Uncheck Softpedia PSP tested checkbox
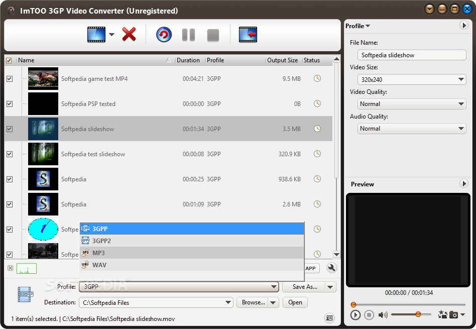 click(10, 104)
